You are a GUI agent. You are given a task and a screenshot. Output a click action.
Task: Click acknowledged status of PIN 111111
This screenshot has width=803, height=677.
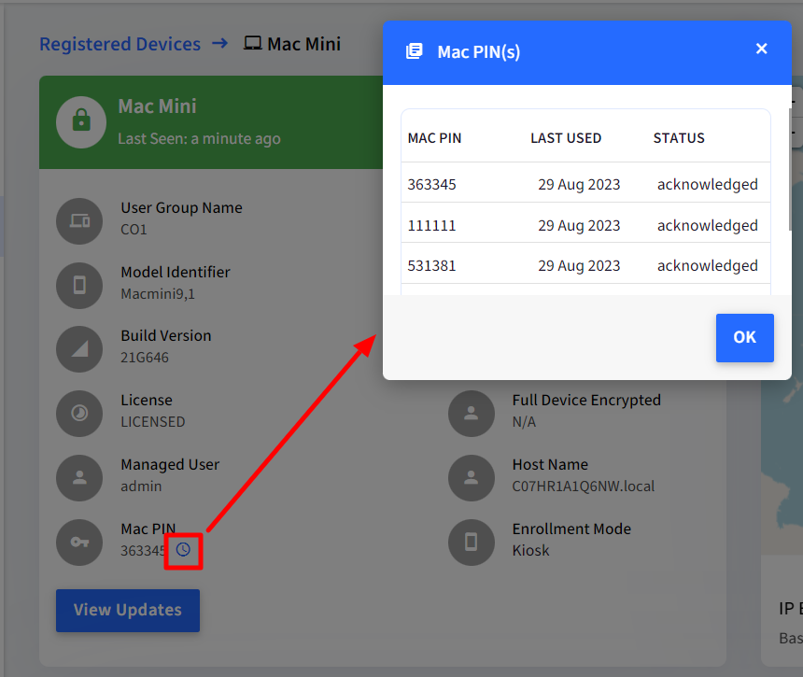coord(708,225)
